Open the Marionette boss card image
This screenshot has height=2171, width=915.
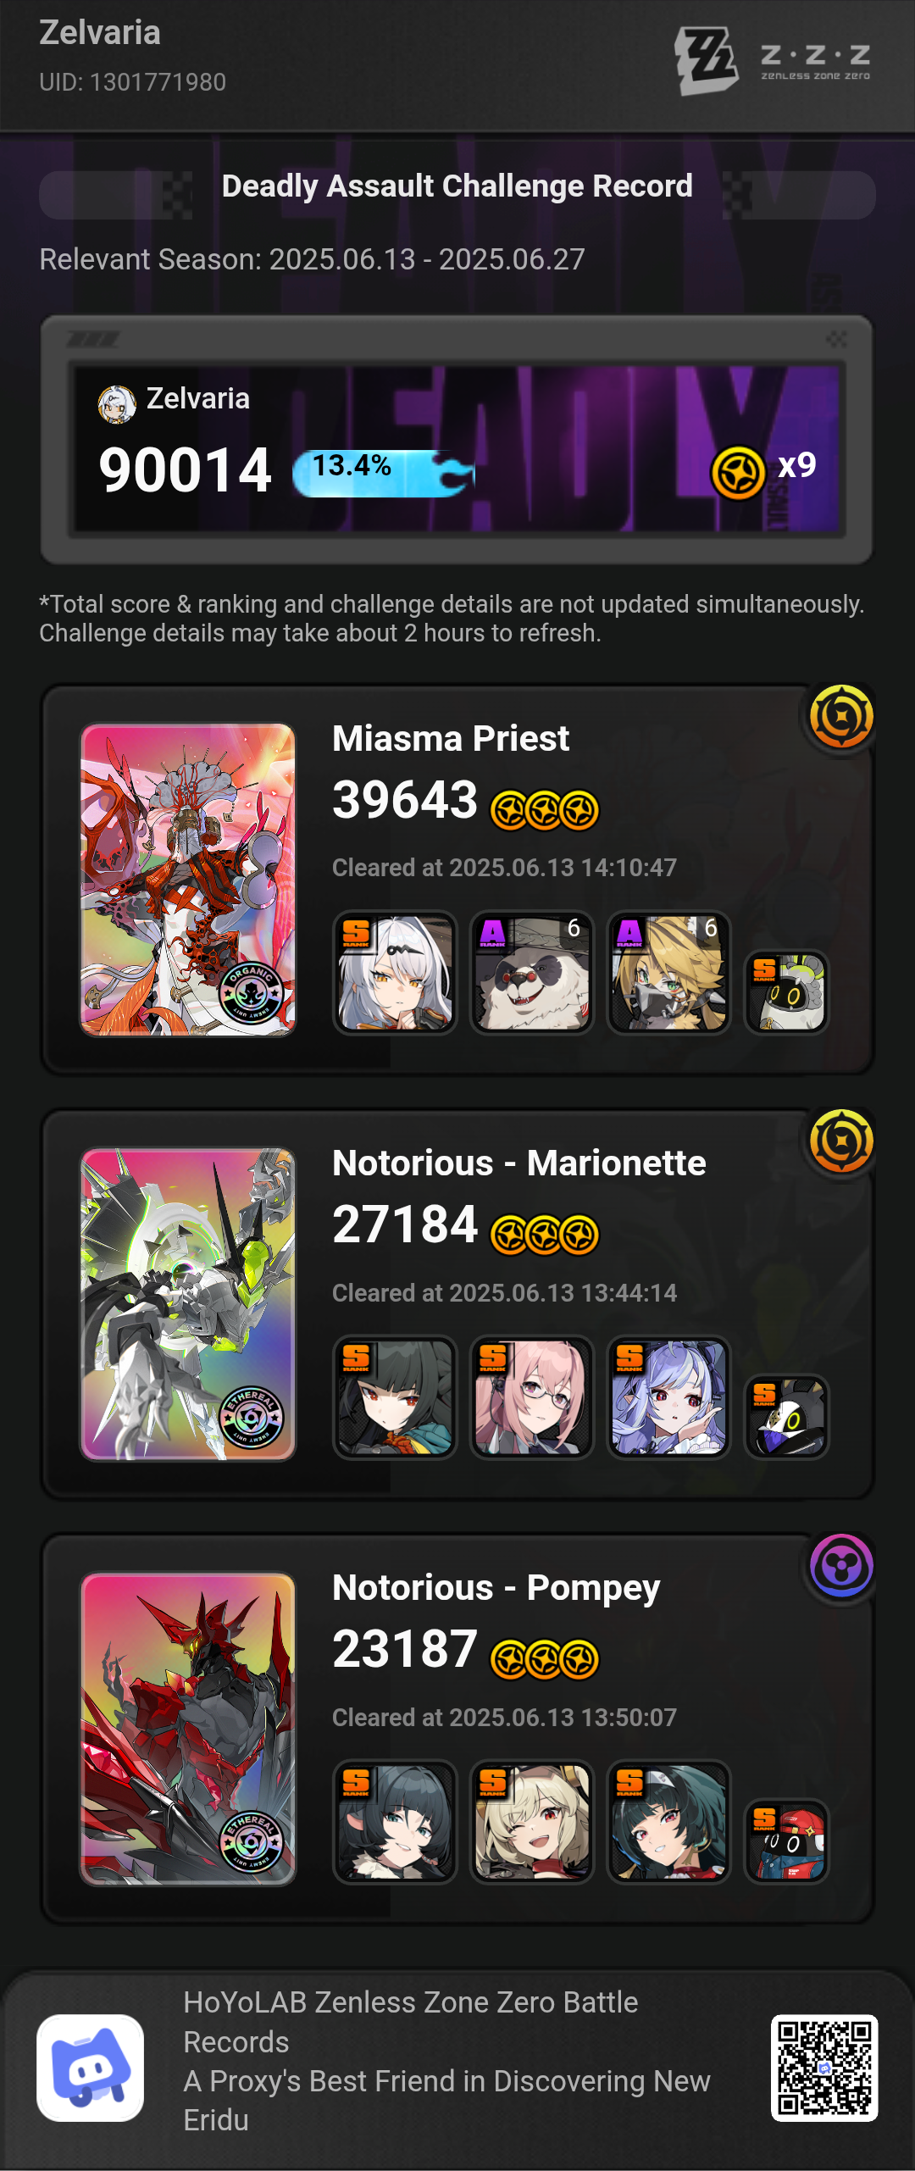click(x=188, y=1303)
